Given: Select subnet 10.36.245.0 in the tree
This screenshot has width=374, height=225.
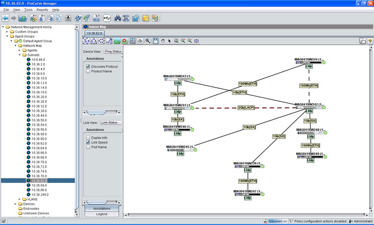Looking at the screenshot, I should 40,195.
